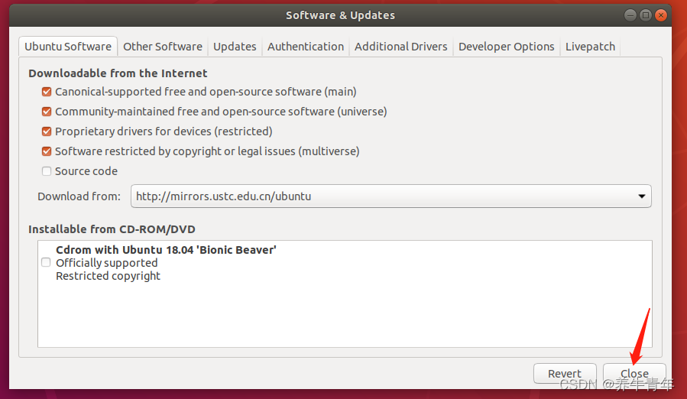The height and width of the screenshot is (399, 687).
Task: Select the Additional Drivers tab
Action: pos(401,47)
